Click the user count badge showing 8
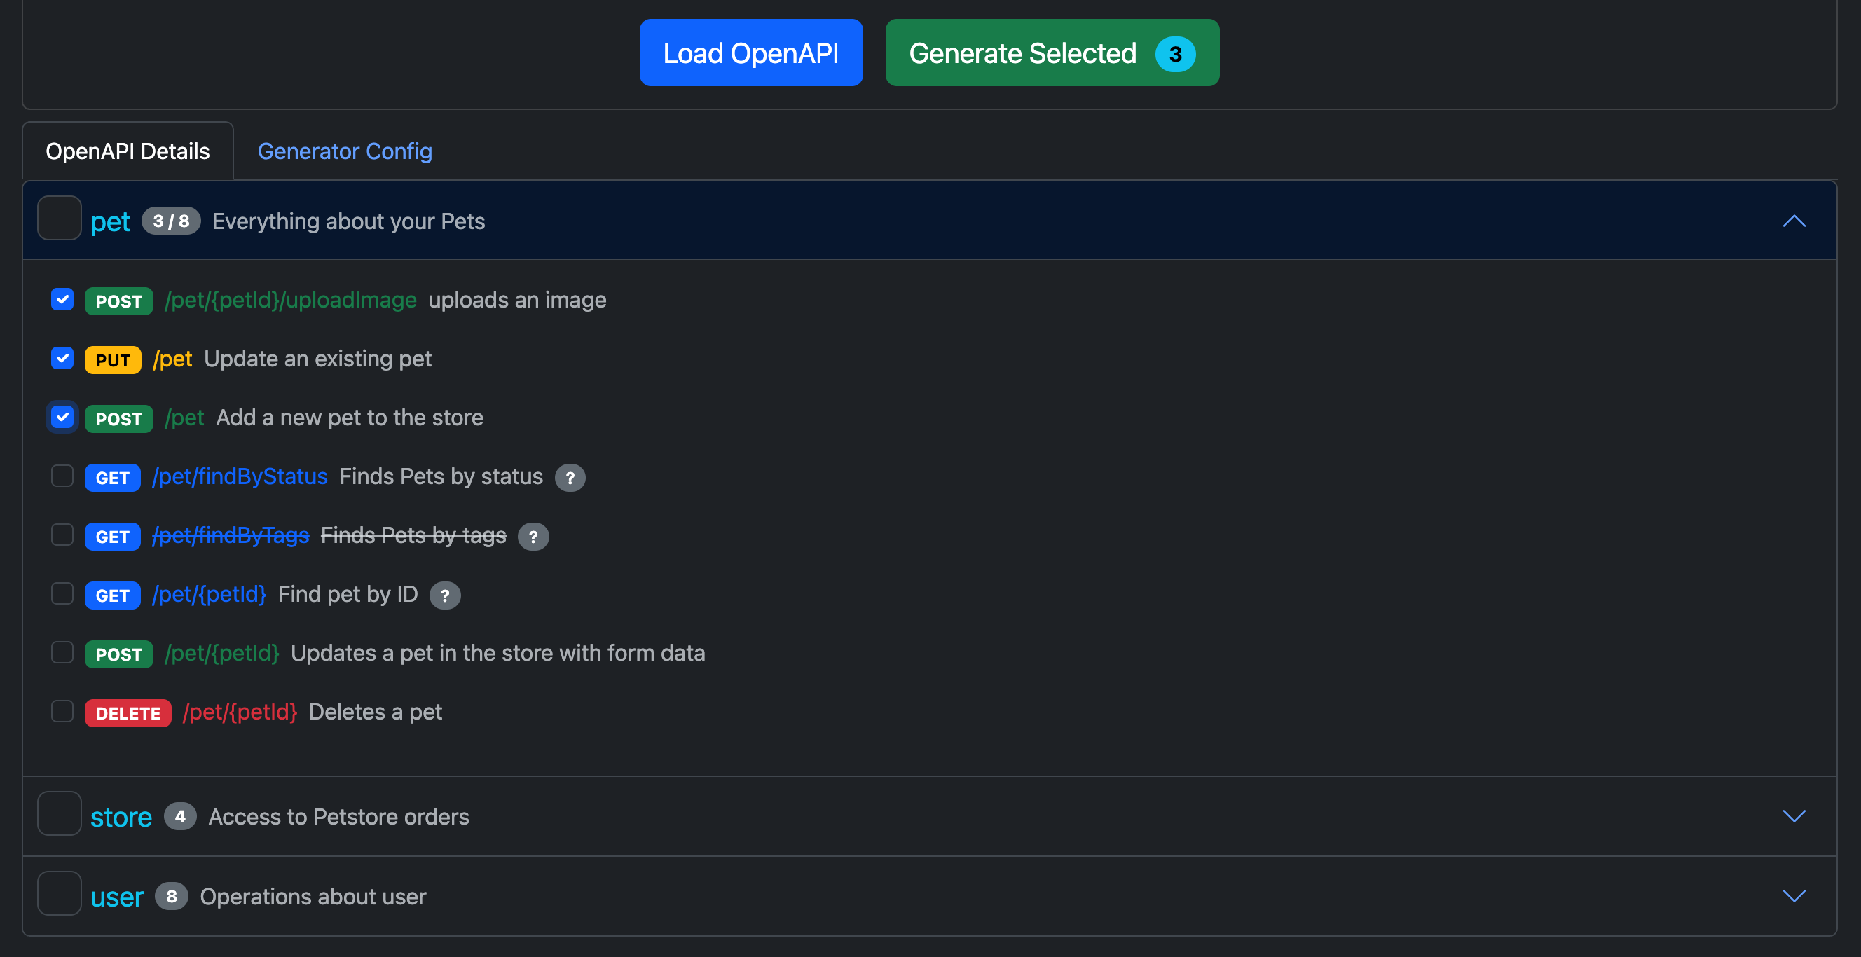The image size is (1861, 957). (x=171, y=896)
